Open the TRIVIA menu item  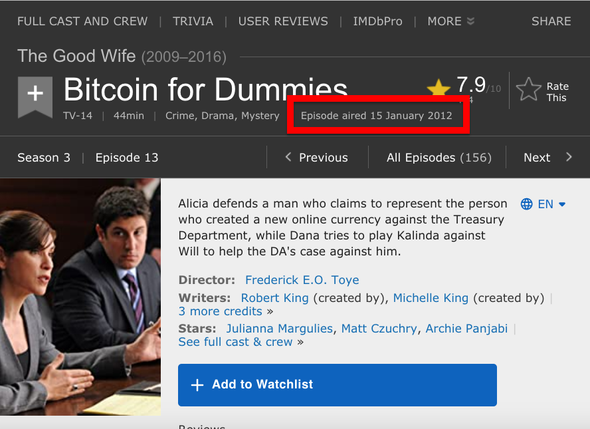pos(193,21)
